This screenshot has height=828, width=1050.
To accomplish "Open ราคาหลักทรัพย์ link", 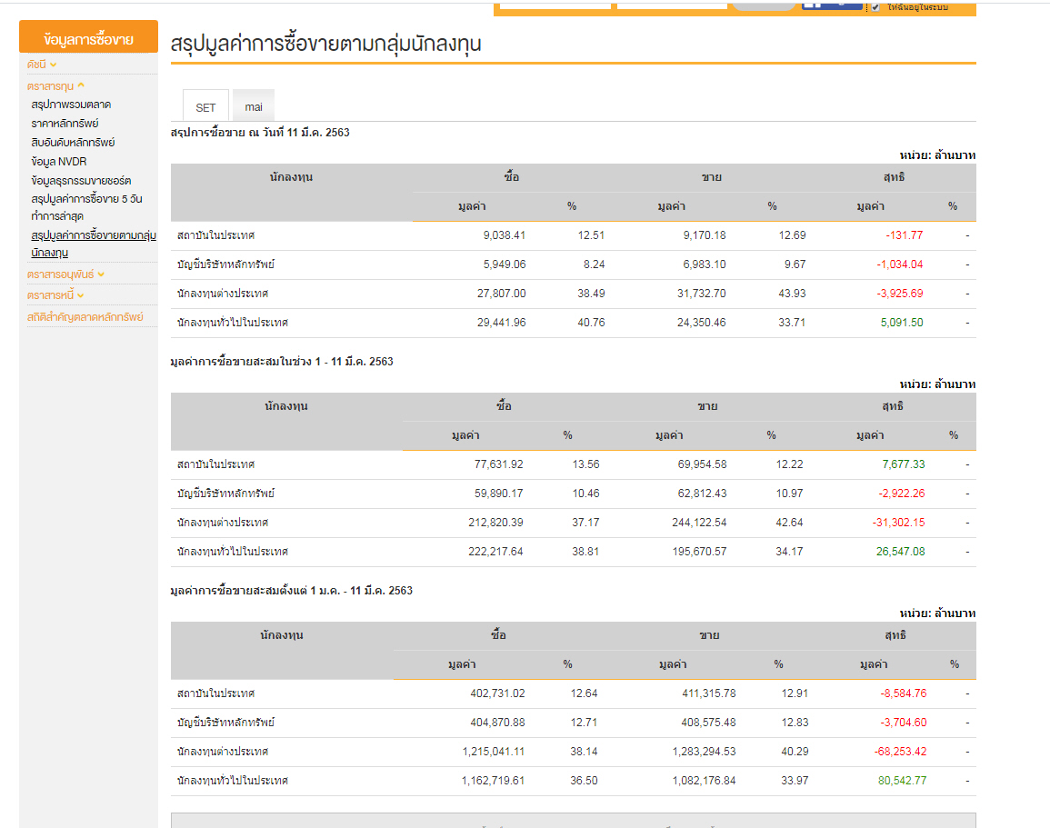I will tap(65, 124).
